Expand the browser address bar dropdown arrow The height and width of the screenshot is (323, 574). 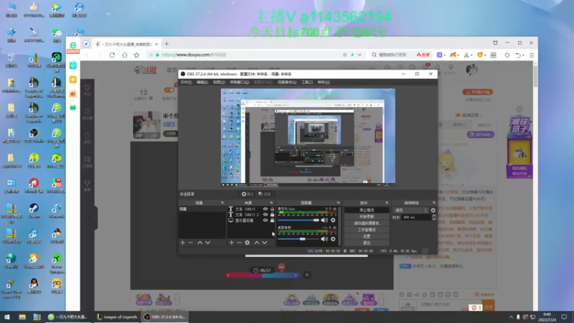pyautogui.click(x=359, y=55)
